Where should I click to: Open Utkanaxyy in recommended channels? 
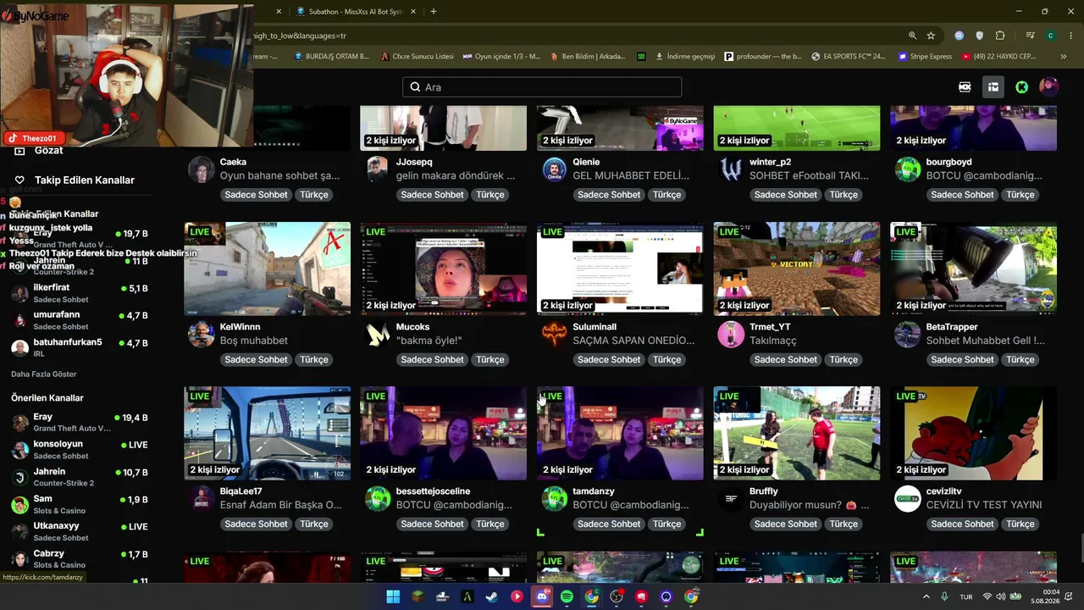pos(79,531)
